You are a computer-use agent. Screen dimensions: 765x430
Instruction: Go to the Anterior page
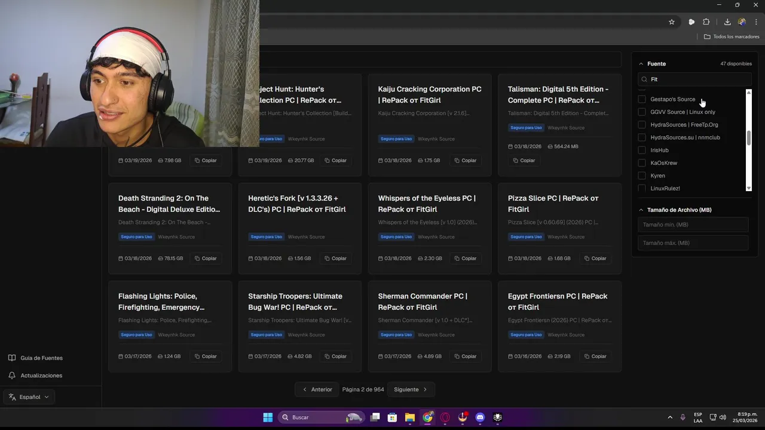coord(317,389)
